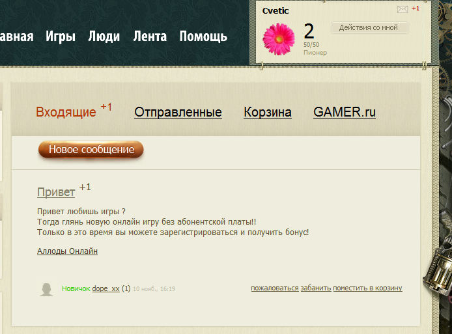452x334 pixels.
Task: Open the Корзина tab
Action: [x=268, y=112]
